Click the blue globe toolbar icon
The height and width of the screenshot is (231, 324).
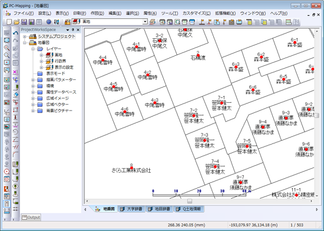(49, 22)
